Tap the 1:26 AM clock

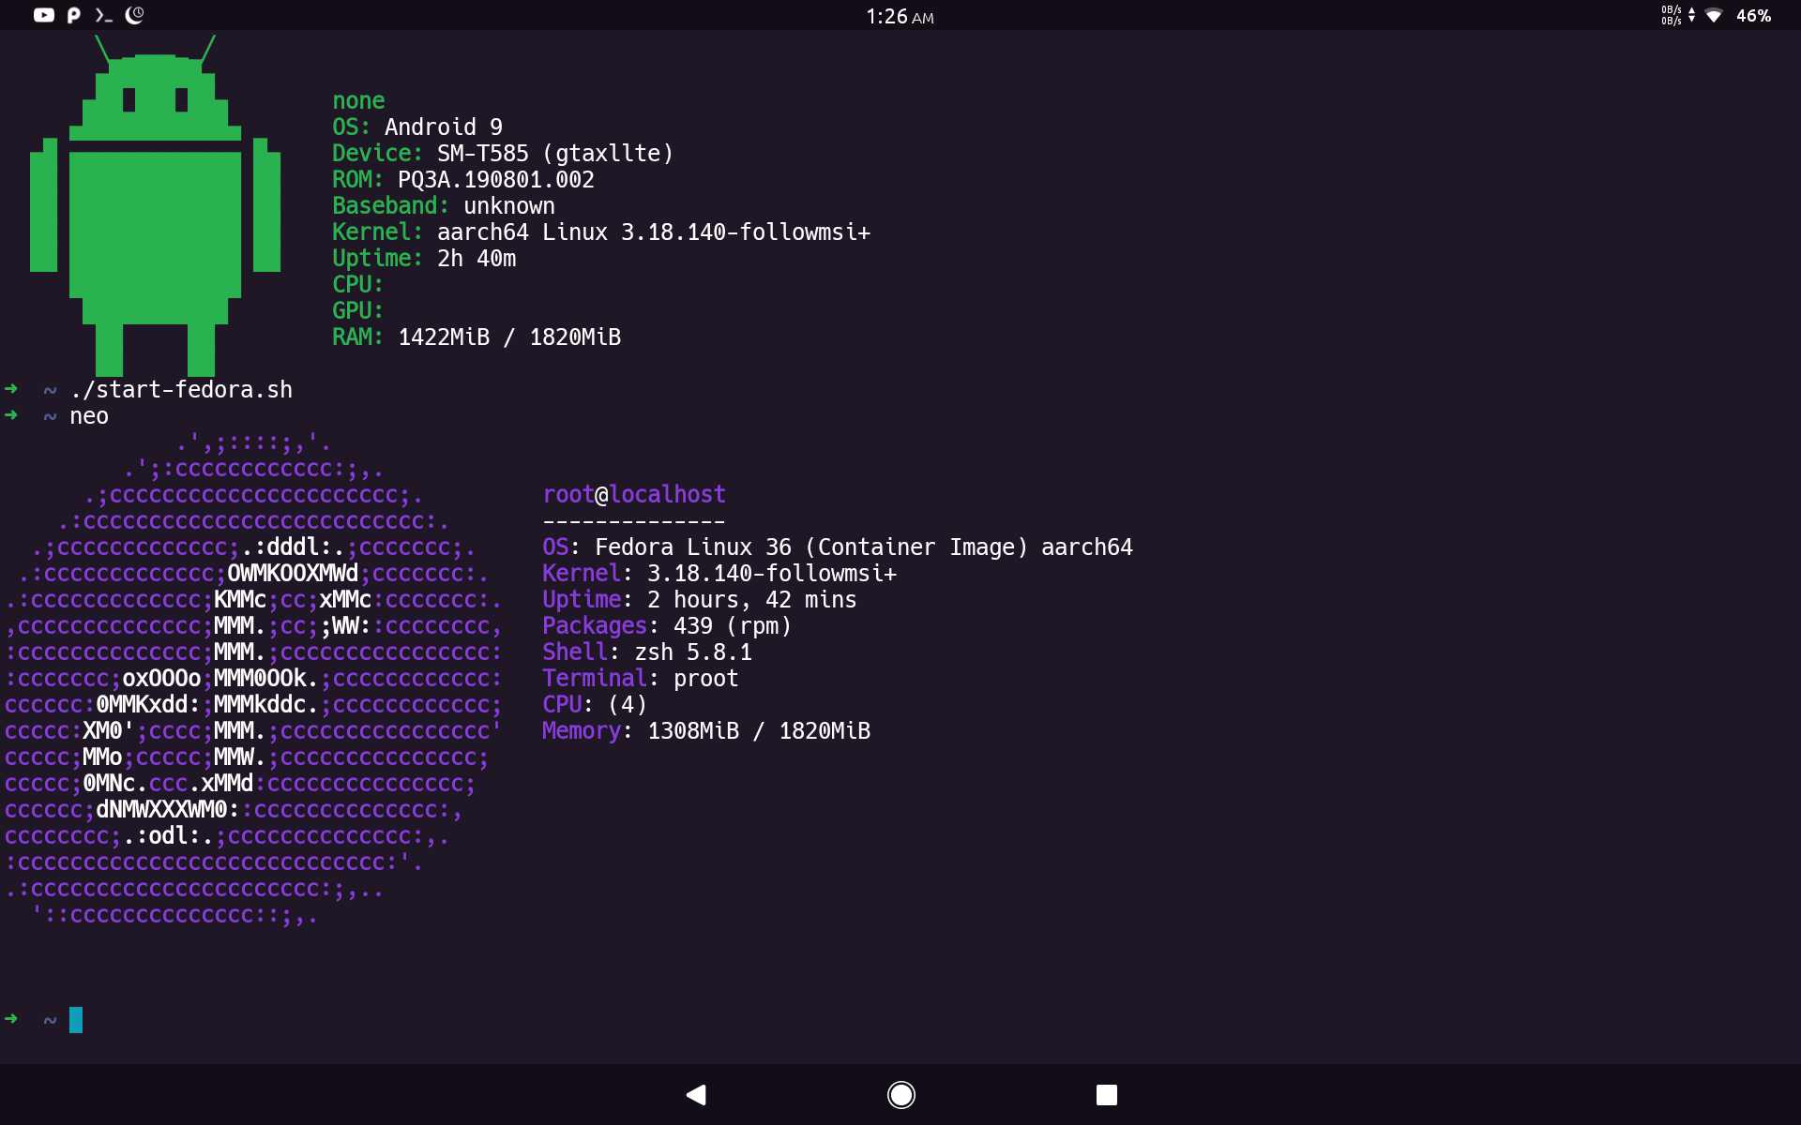click(x=900, y=17)
